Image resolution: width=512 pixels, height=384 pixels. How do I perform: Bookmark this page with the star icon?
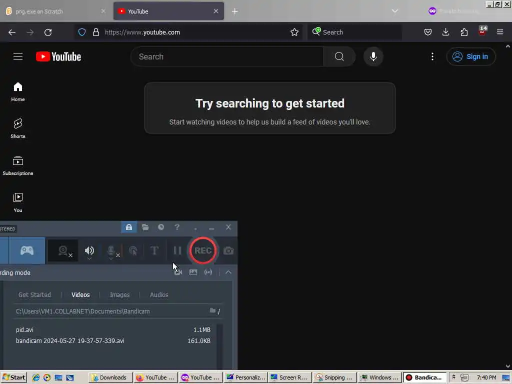point(294,32)
